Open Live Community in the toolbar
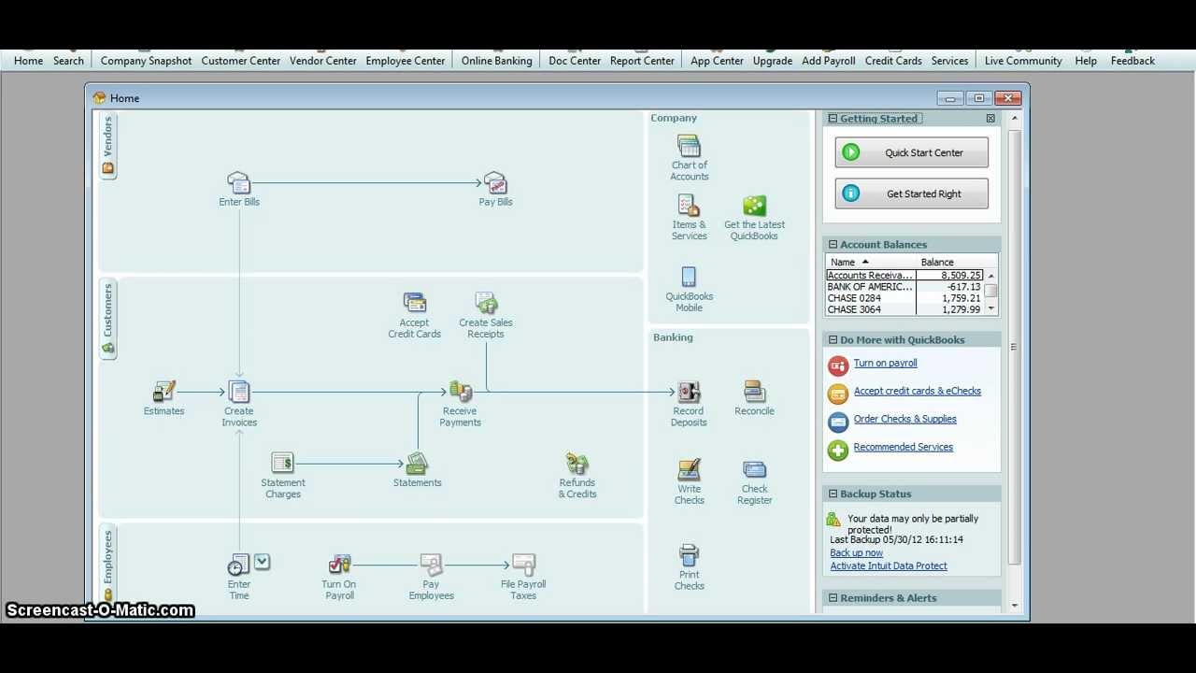The image size is (1196, 673). pyautogui.click(x=1023, y=61)
